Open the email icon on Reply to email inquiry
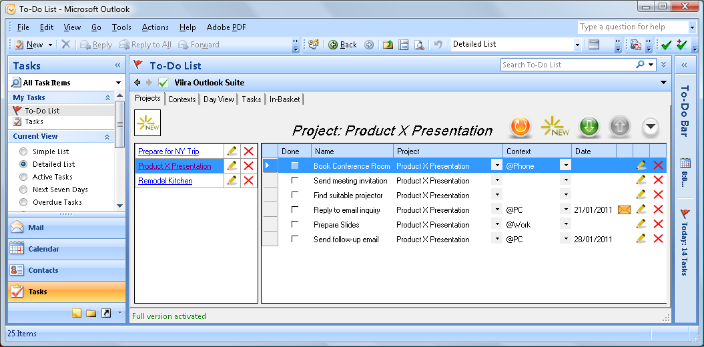The width and height of the screenshot is (704, 347). (x=624, y=210)
